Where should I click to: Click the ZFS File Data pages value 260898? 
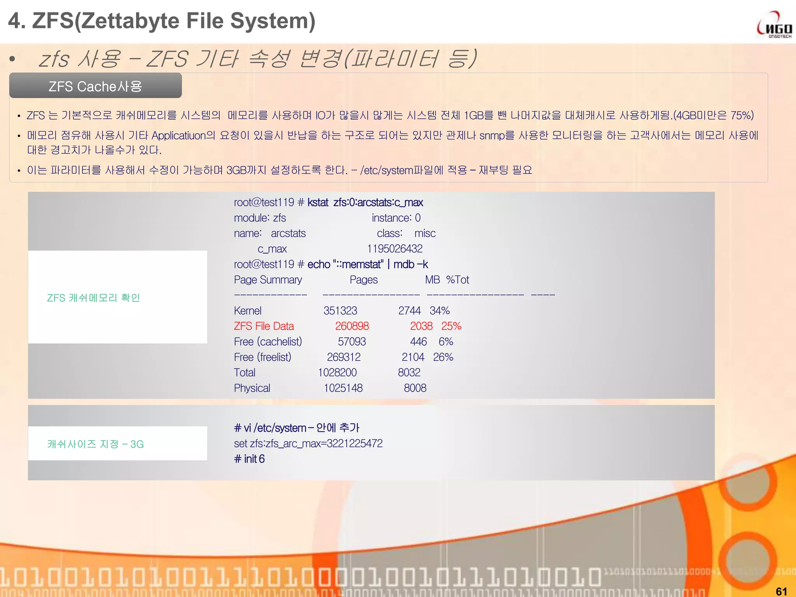(x=352, y=326)
